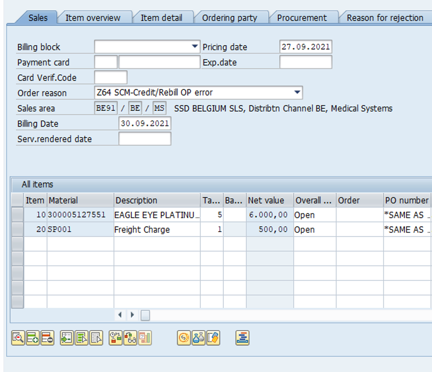Open the Ordering party tab

[x=230, y=18]
